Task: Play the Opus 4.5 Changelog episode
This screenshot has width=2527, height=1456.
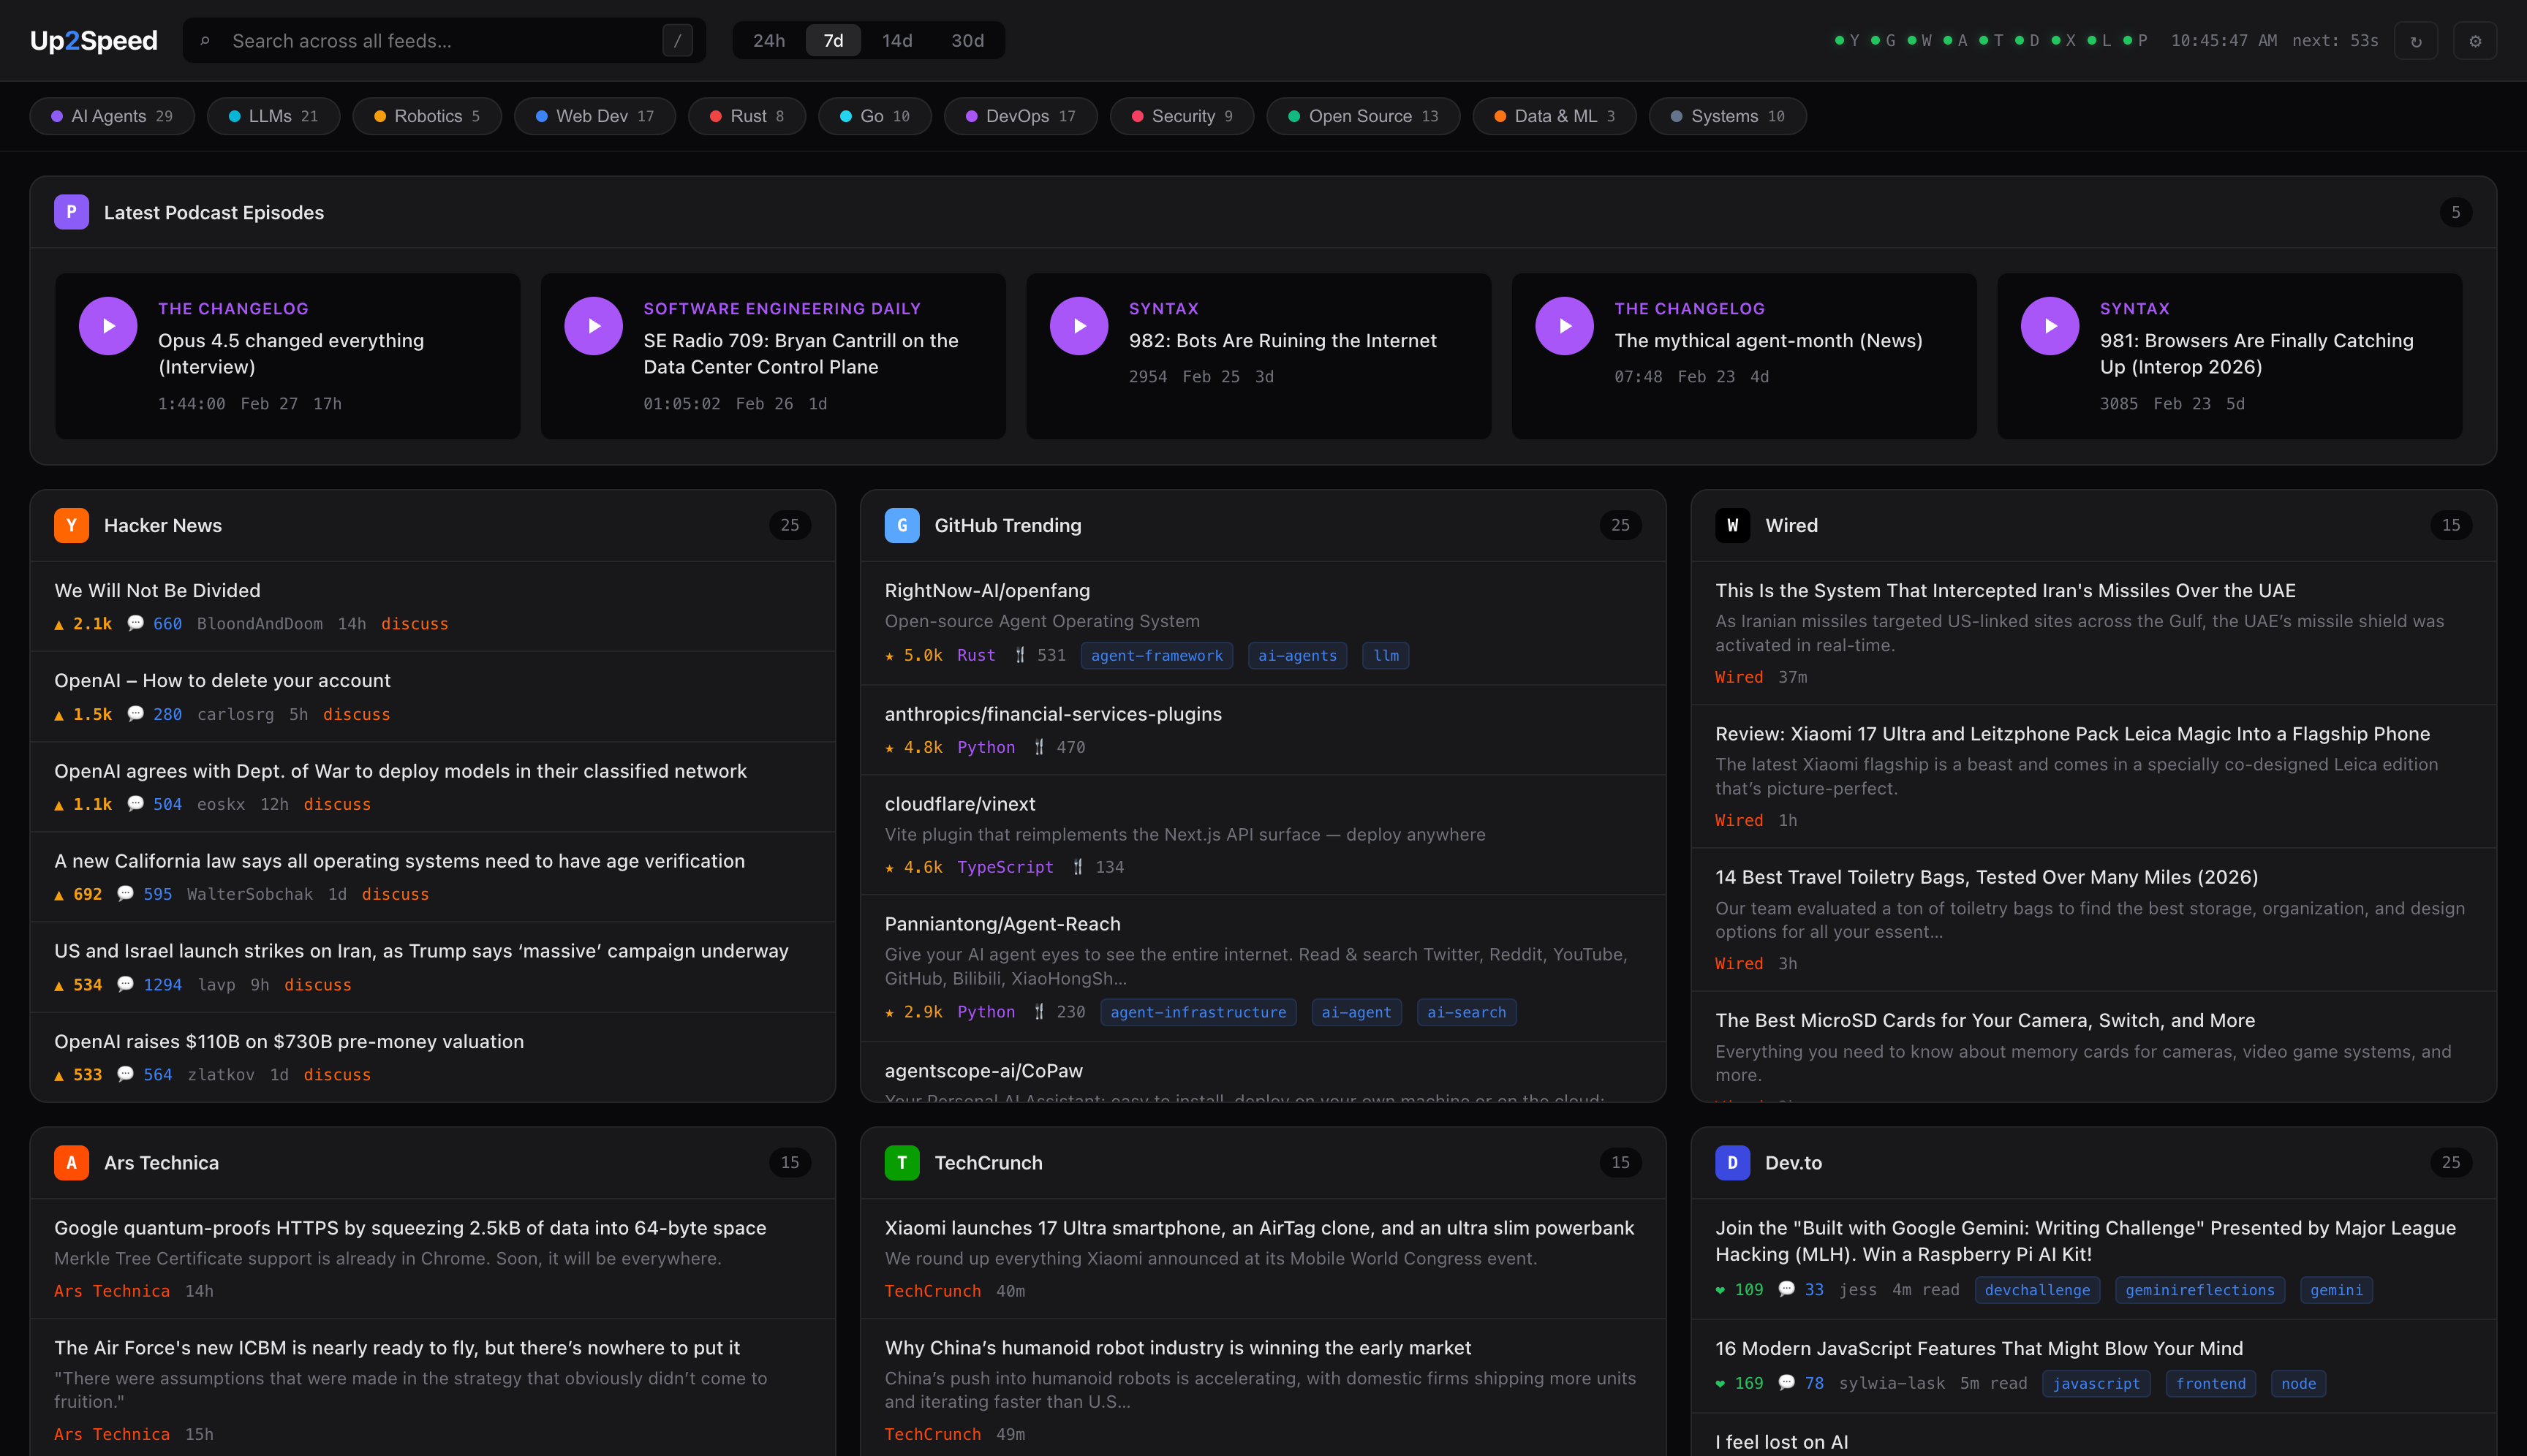Action: point(108,326)
